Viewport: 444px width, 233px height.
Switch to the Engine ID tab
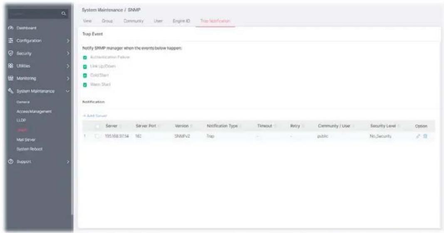tap(181, 21)
